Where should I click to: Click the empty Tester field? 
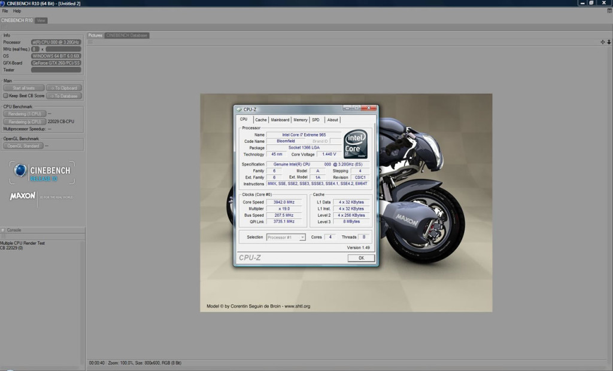[x=56, y=70]
